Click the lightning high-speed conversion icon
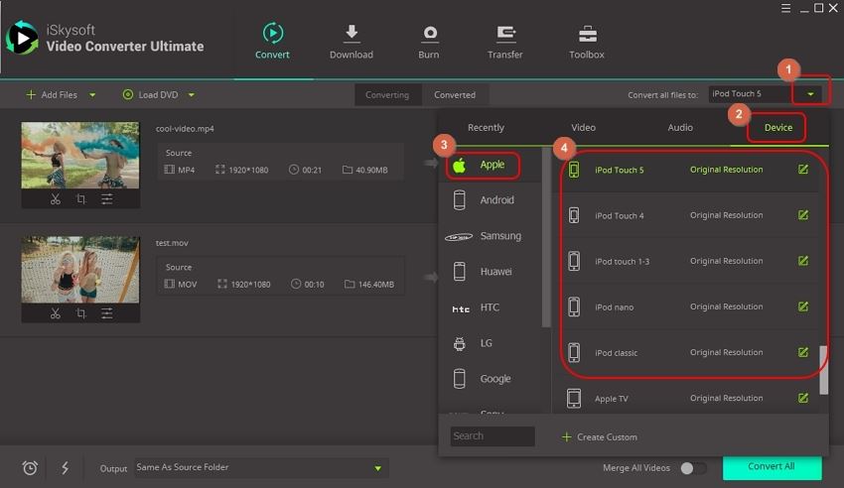The image size is (844, 488). point(65,468)
